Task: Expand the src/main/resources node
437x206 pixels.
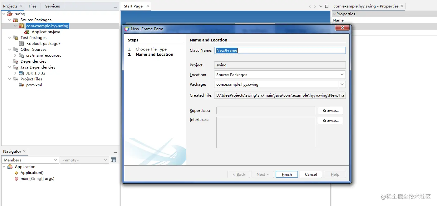Action: pyautogui.click(x=15, y=55)
